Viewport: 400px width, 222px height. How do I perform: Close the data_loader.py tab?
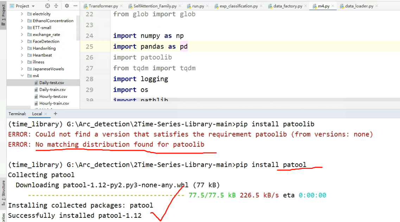(377, 6)
